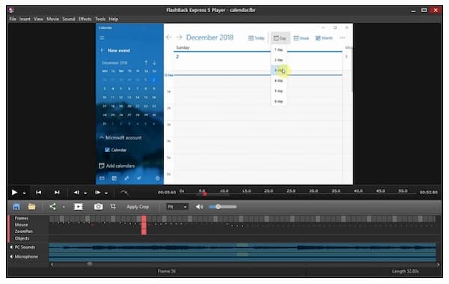Screen dimensions: 449x284
Task: Choose 1 day in the Day dropdown
Action: tap(279, 49)
